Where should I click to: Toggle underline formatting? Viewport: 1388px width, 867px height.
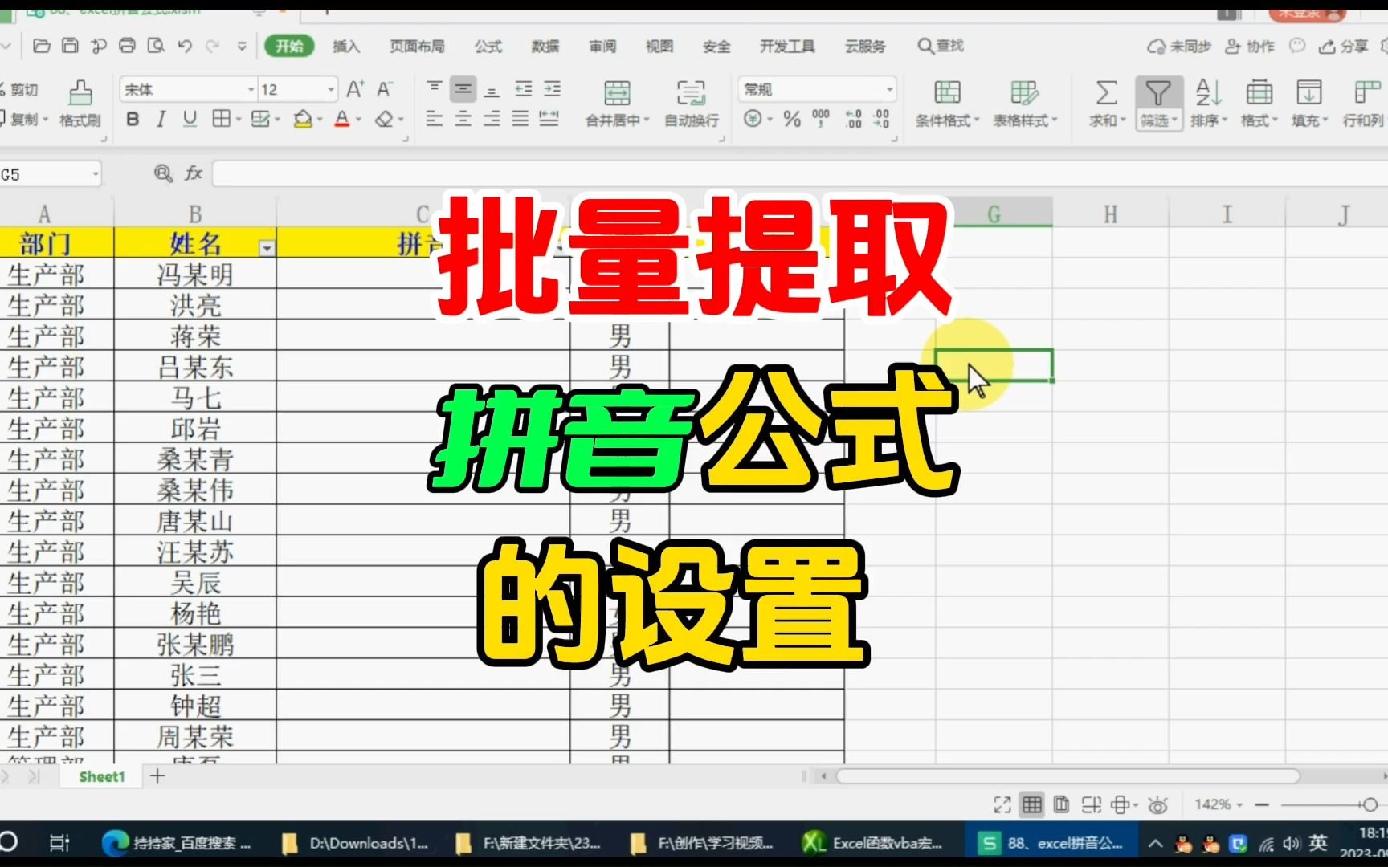point(189,119)
